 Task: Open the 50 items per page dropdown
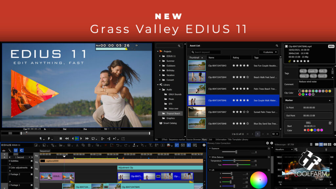point(275,134)
